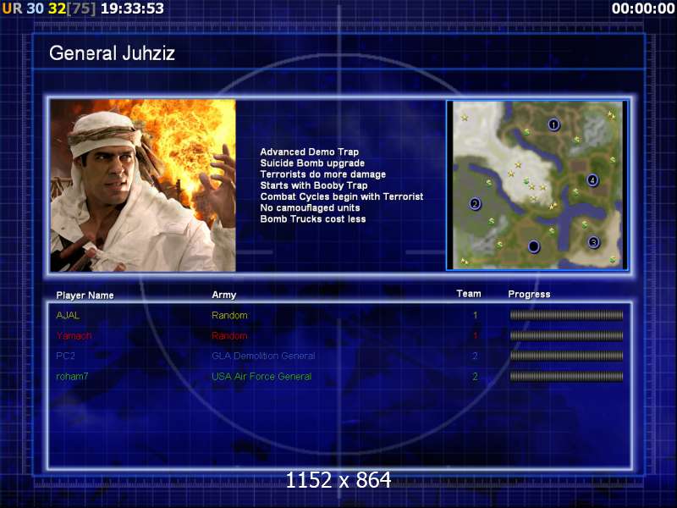677x508 pixels.
Task: Click 'No camouflaged units' text
Action: pos(310,207)
